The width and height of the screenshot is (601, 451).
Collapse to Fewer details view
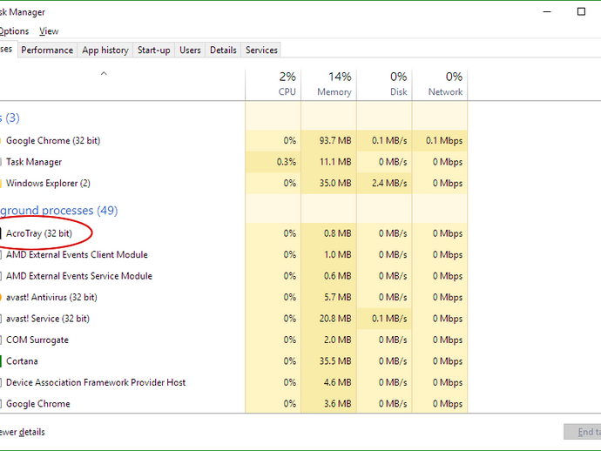click(x=22, y=432)
